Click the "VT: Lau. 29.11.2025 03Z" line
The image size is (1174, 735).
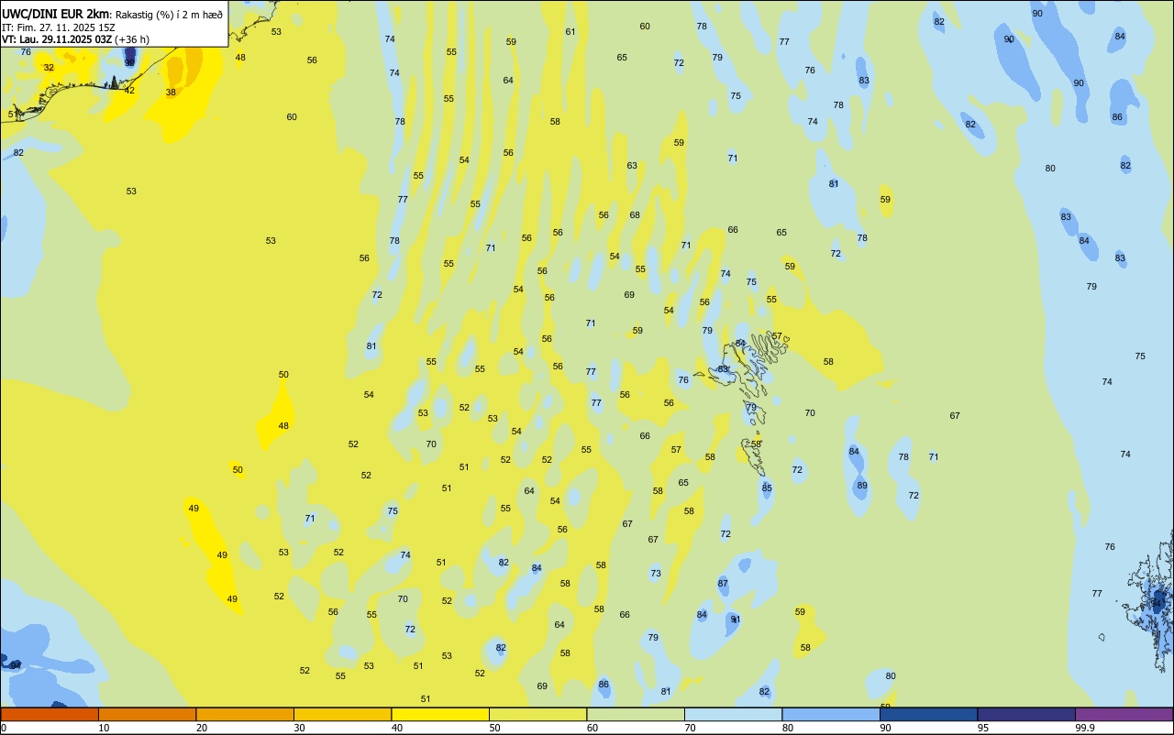(x=57, y=39)
